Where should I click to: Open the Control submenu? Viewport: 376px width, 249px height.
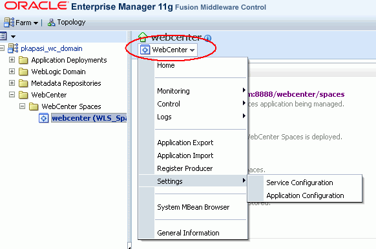click(x=193, y=104)
